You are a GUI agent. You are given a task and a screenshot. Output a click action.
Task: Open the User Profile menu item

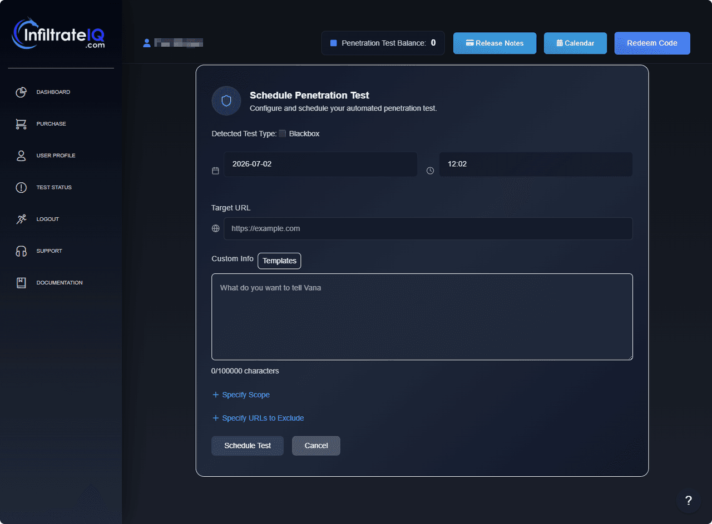click(56, 156)
